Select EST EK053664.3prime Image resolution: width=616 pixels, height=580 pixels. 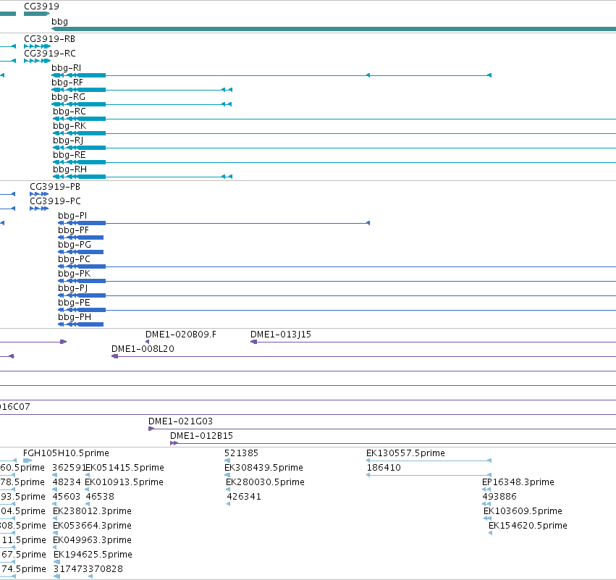point(93,526)
